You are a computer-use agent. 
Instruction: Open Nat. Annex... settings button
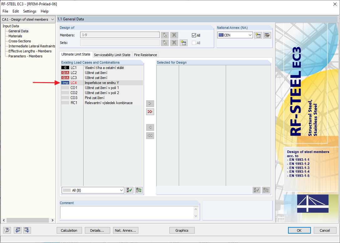125,230
